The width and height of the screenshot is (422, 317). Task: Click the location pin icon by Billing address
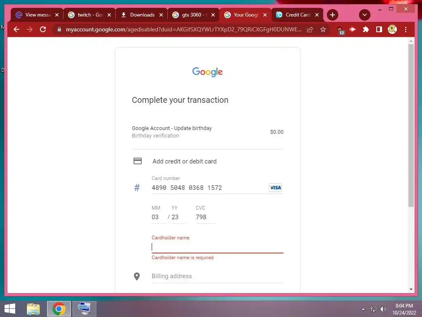point(137,276)
